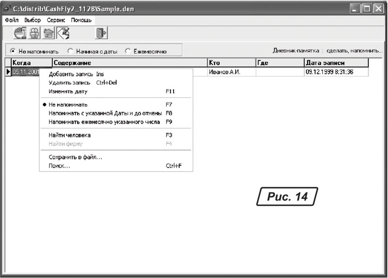Viewport: 388px width, 278px height.
Task: Click the house toolbar icon
Action: coord(48,34)
